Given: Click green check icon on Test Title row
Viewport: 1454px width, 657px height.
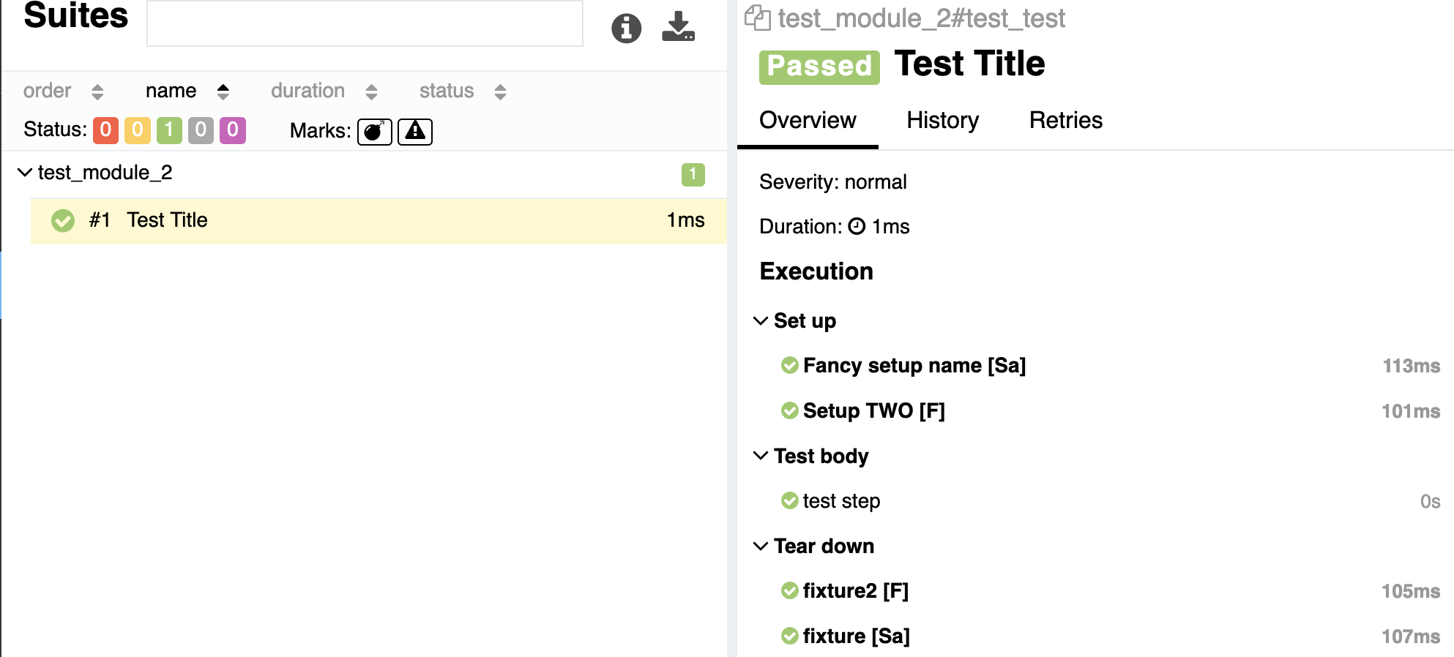Looking at the screenshot, I should tap(63, 220).
